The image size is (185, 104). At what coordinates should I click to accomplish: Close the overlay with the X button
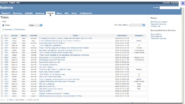[183, 4]
